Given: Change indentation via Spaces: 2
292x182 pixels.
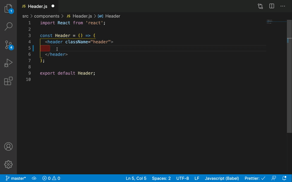Looking at the screenshot, I should coord(161,178).
